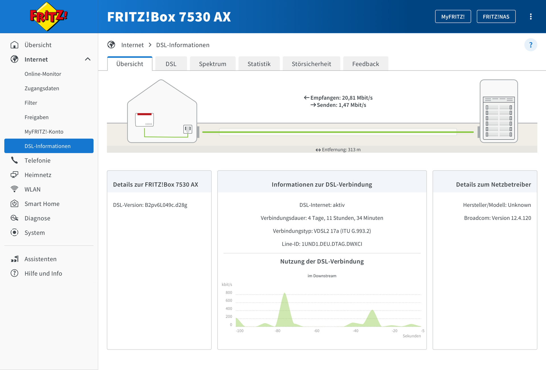Open Telefonie menu label
Image resolution: width=546 pixels, height=370 pixels.
pyautogui.click(x=38, y=160)
